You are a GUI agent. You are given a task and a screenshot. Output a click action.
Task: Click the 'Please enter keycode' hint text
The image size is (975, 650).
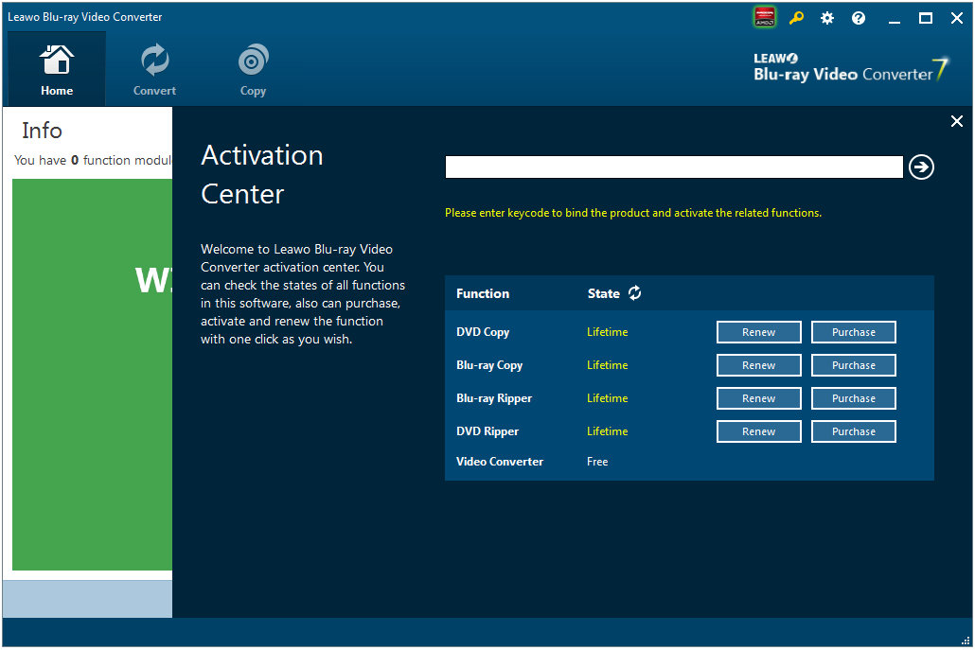633,213
